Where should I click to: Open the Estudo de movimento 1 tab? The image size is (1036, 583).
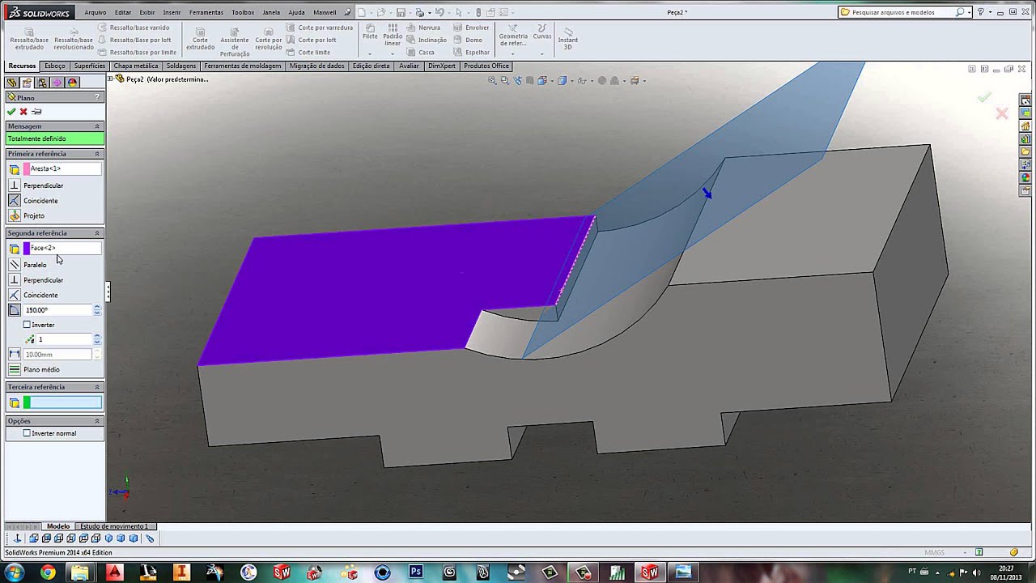point(114,526)
